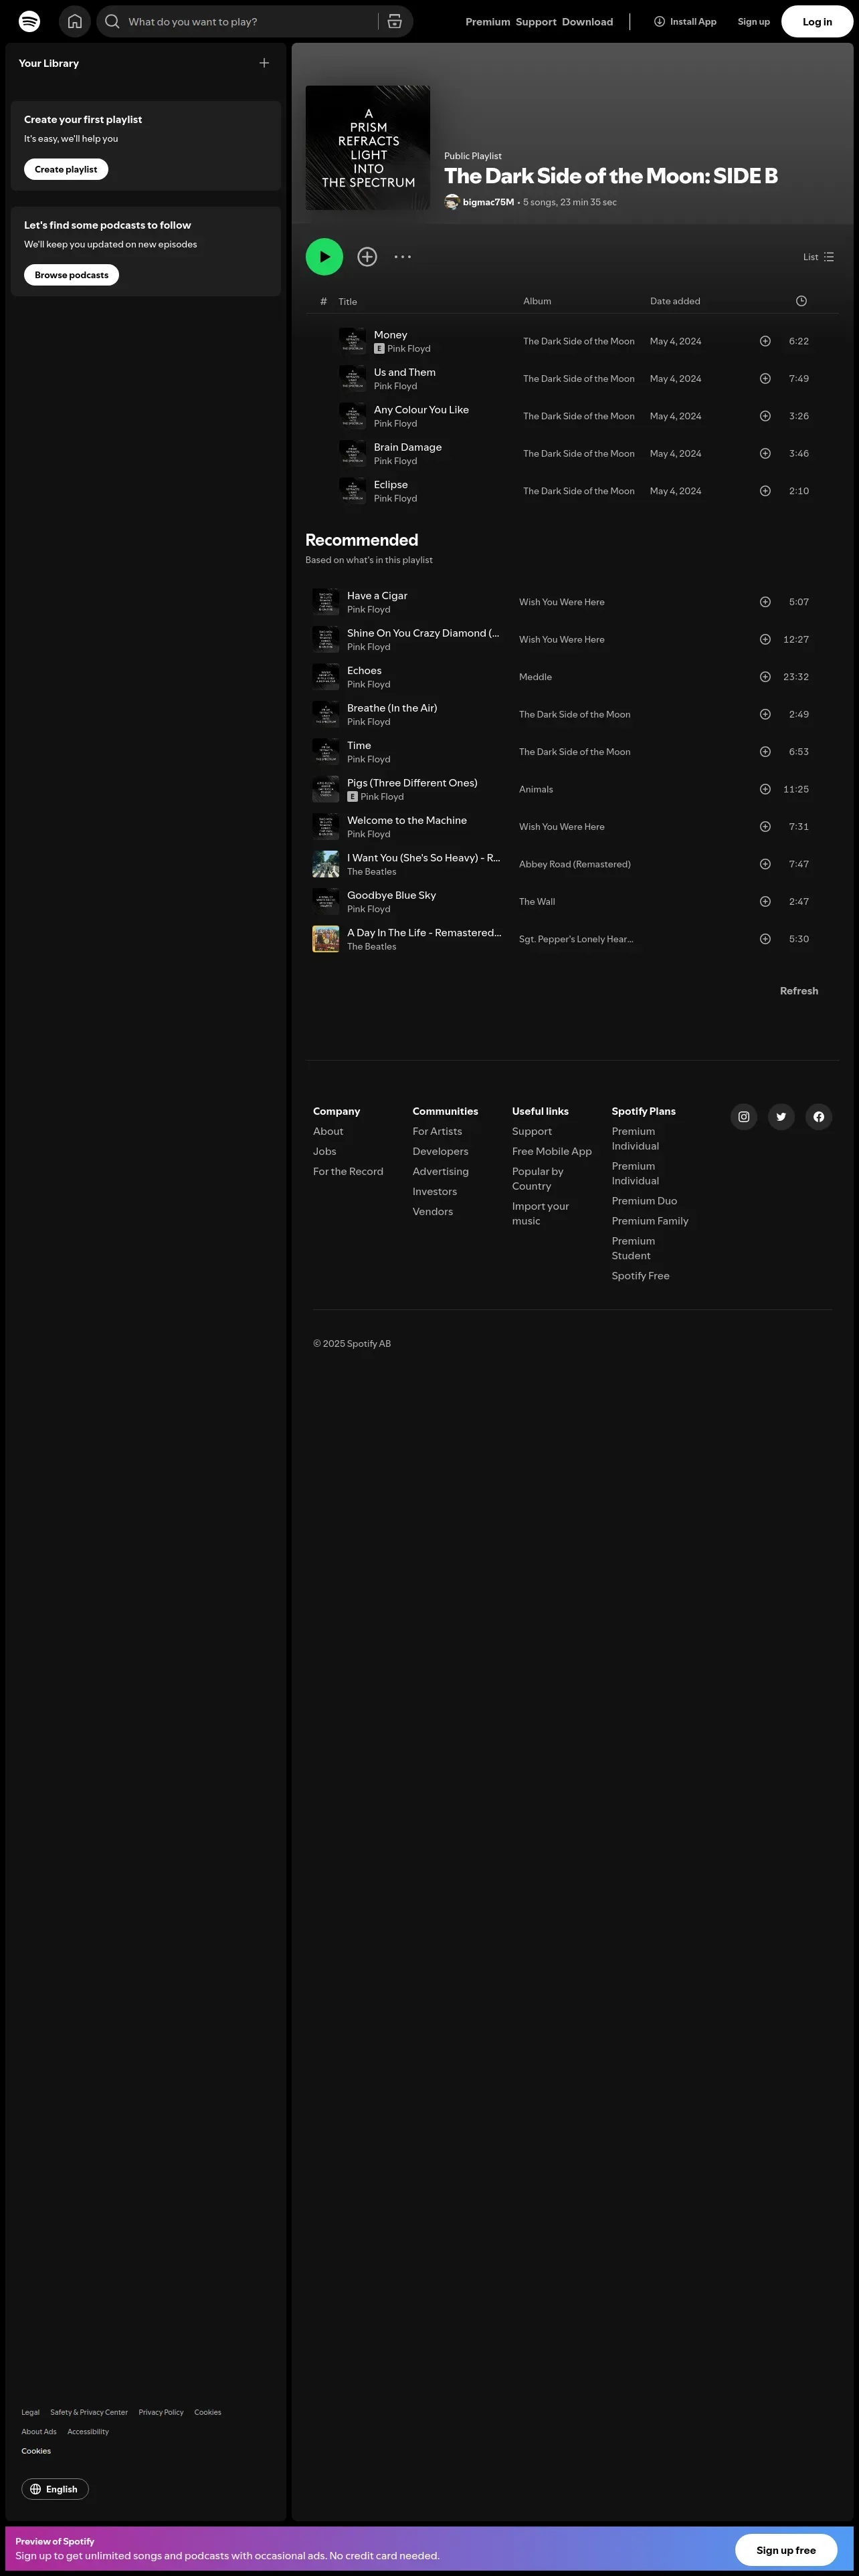The height and width of the screenshot is (2576, 859).
Task: Add Pigs (Three Different Ones) plus icon
Action: coord(765,789)
